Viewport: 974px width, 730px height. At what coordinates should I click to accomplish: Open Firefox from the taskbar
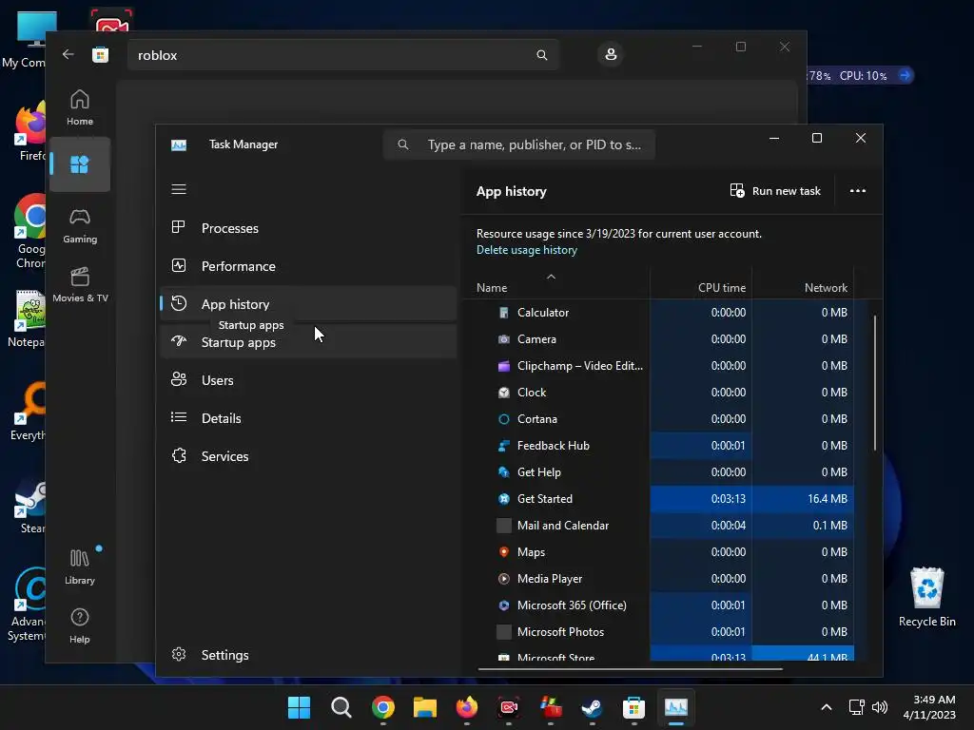[x=466, y=707]
